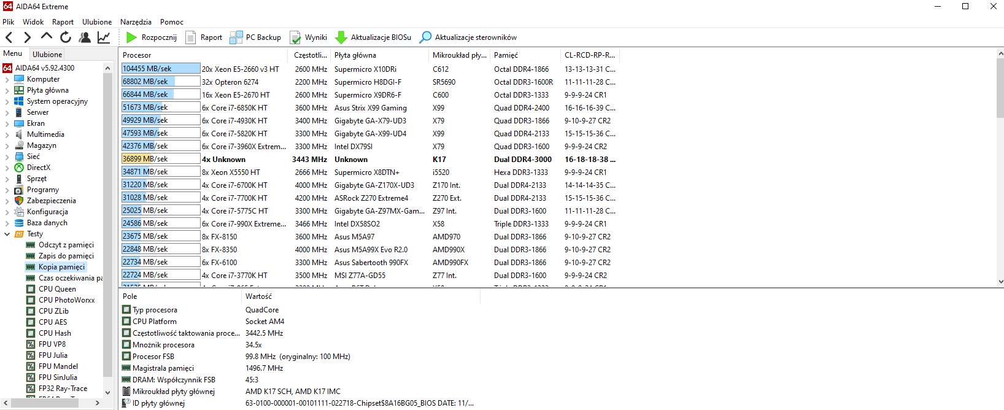Collapse the Testy tree node

[x=7, y=234]
